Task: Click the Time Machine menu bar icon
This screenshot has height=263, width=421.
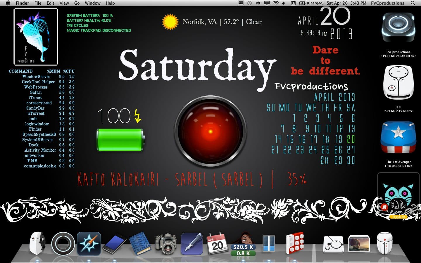Action: click(x=249, y=3)
